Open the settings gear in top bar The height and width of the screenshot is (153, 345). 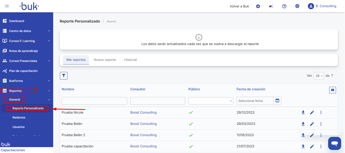click(258, 6)
